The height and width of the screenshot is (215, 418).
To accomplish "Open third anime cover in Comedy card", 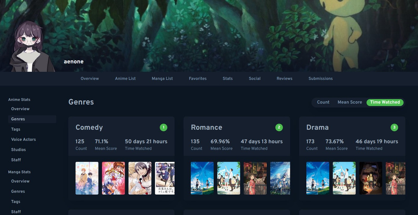I will pos(140,178).
